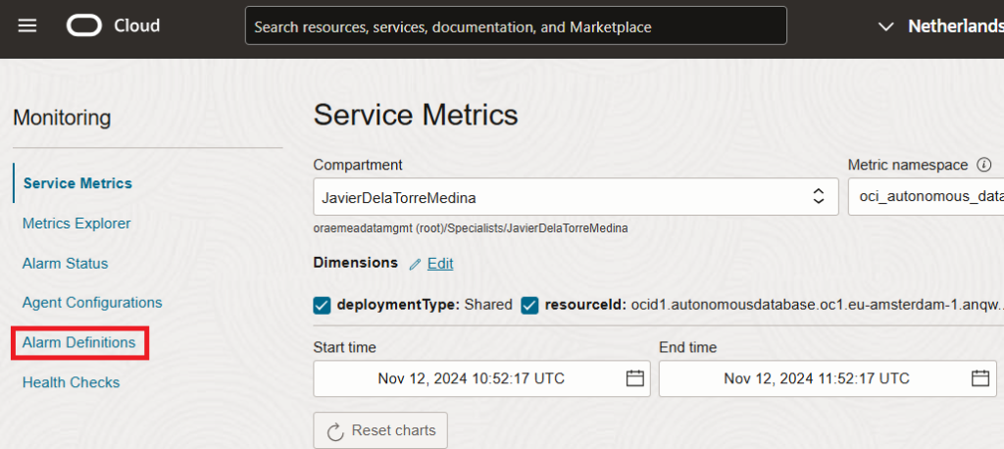Image resolution: width=1004 pixels, height=449 pixels.
Task: Go to Alarm Status page
Action: point(65,264)
